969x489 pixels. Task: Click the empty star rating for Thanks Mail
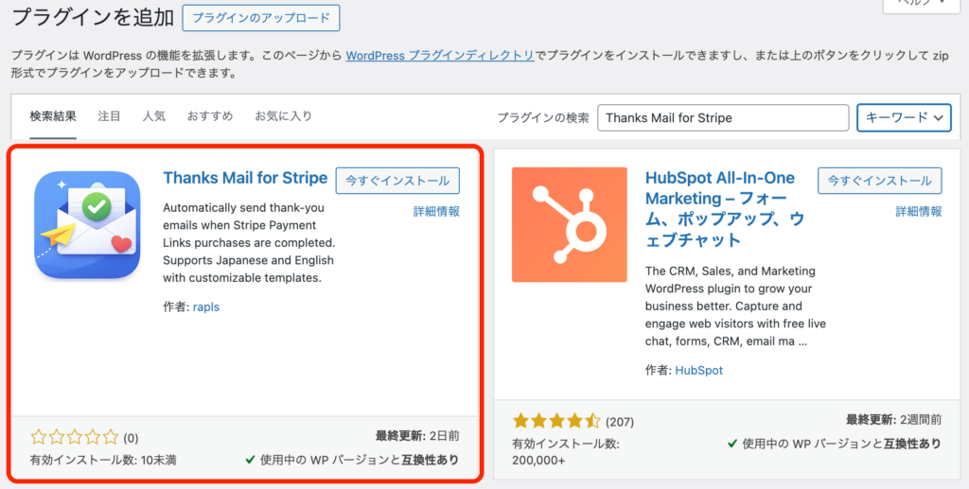pos(74,438)
